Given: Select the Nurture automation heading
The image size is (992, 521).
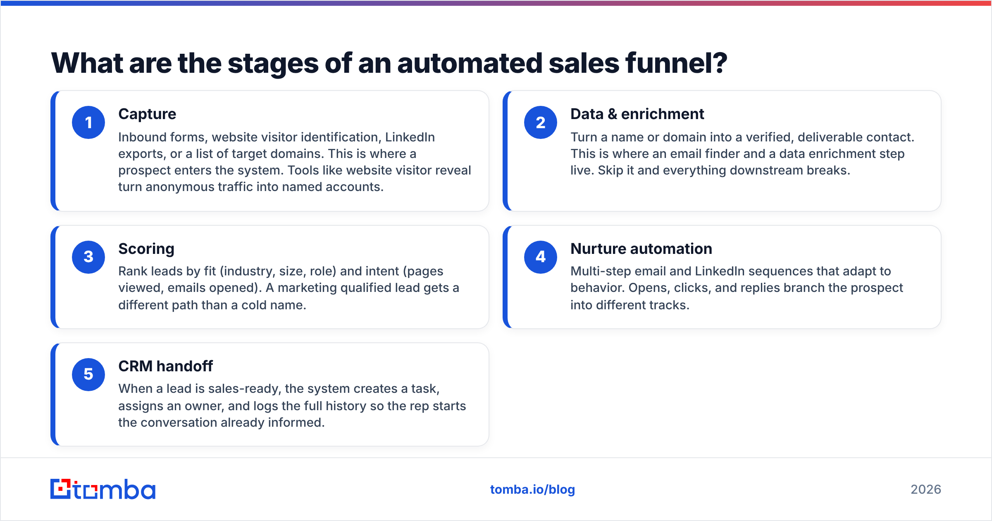Looking at the screenshot, I should pyautogui.click(x=641, y=249).
